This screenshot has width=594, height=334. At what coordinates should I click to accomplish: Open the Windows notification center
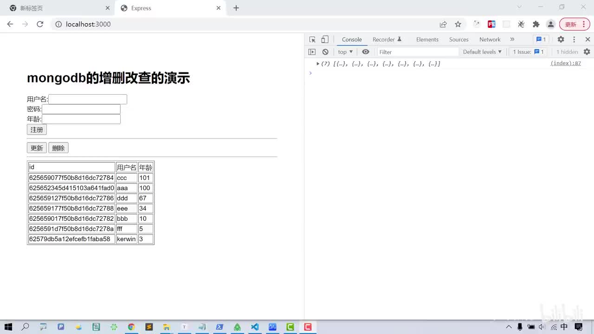tap(578, 327)
